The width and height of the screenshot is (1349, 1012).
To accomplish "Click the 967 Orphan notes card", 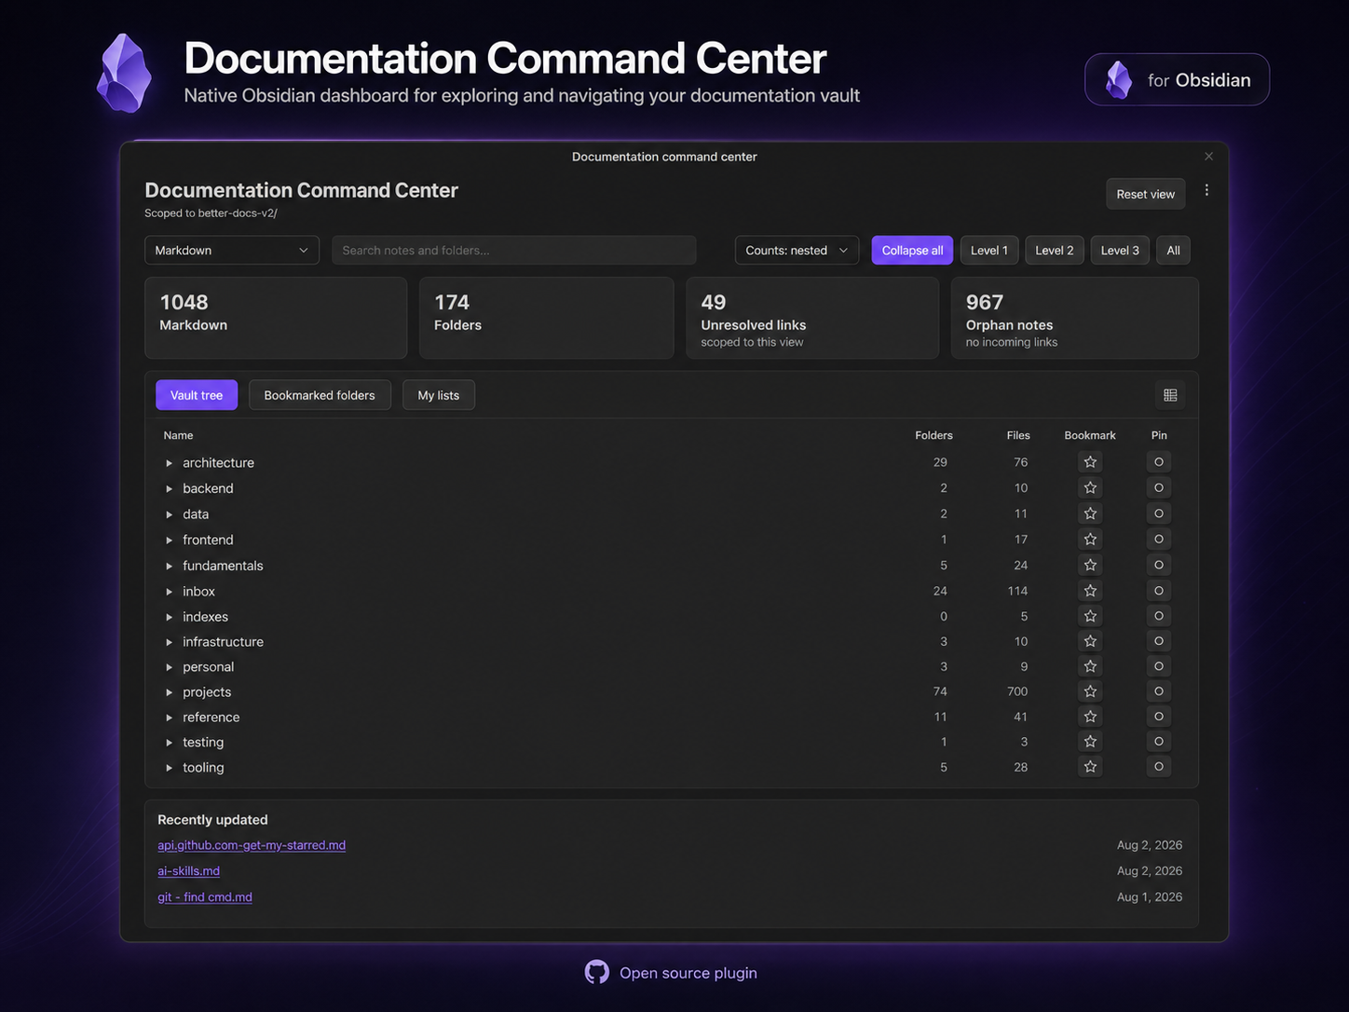I will (x=1075, y=318).
